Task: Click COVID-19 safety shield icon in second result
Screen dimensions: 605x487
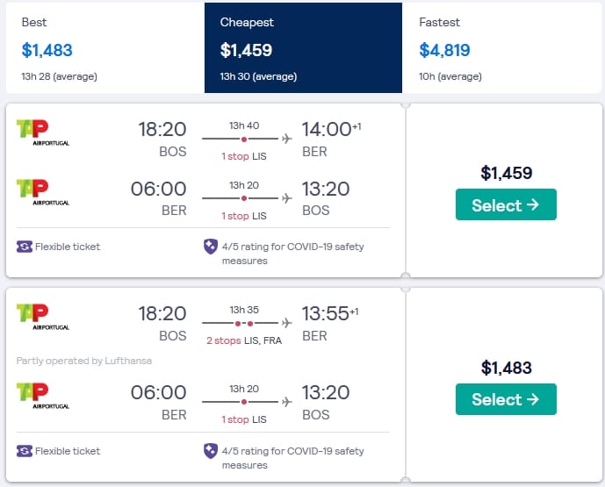Action: 210,452
